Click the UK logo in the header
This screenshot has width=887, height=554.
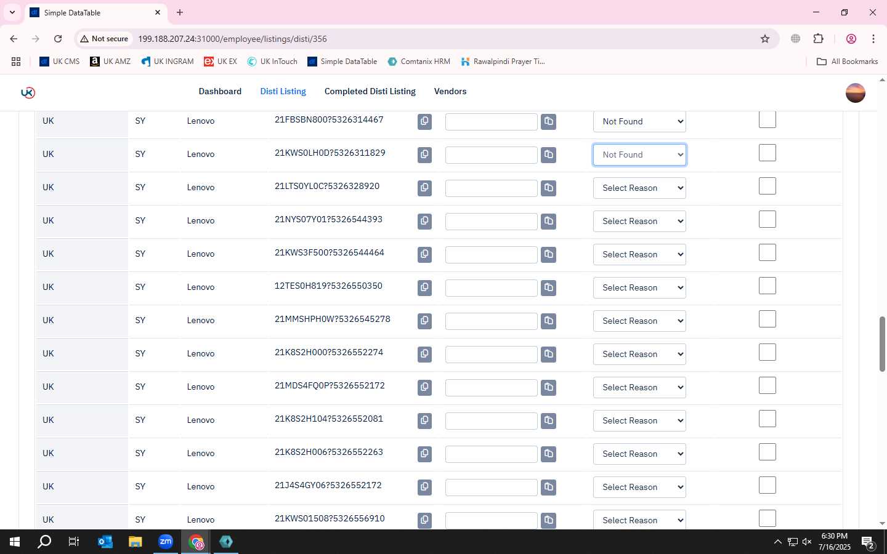point(28,92)
